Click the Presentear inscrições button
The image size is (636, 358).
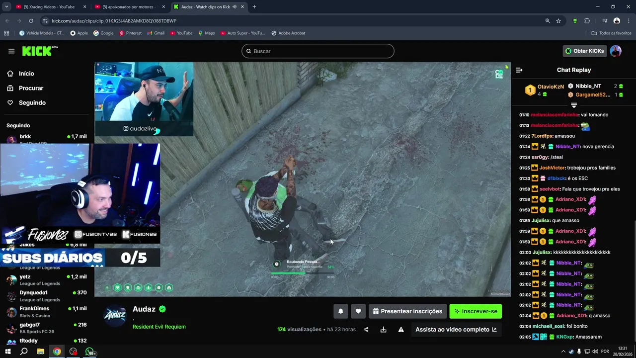[x=407, y=311]
